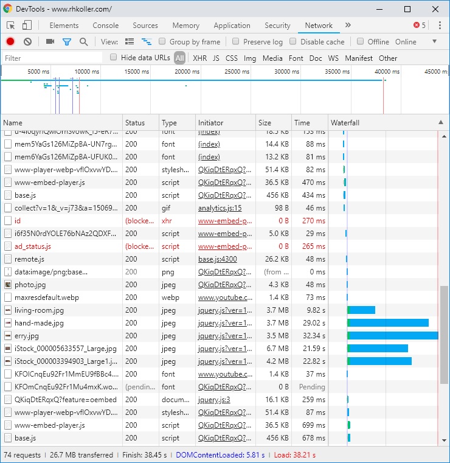Toggle the device toolbar icon
450x463 pixels.
point(27,26)
